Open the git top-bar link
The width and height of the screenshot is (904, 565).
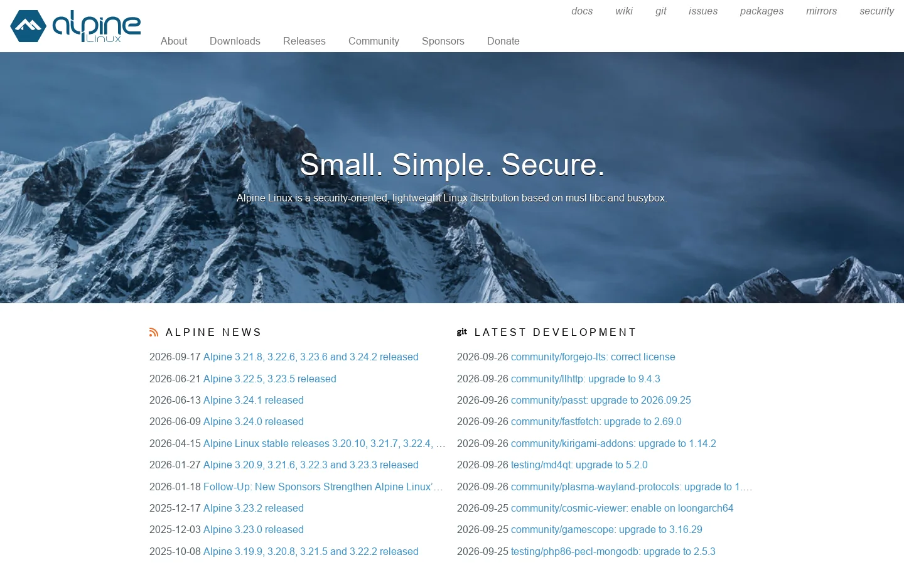tap(661, 11)
